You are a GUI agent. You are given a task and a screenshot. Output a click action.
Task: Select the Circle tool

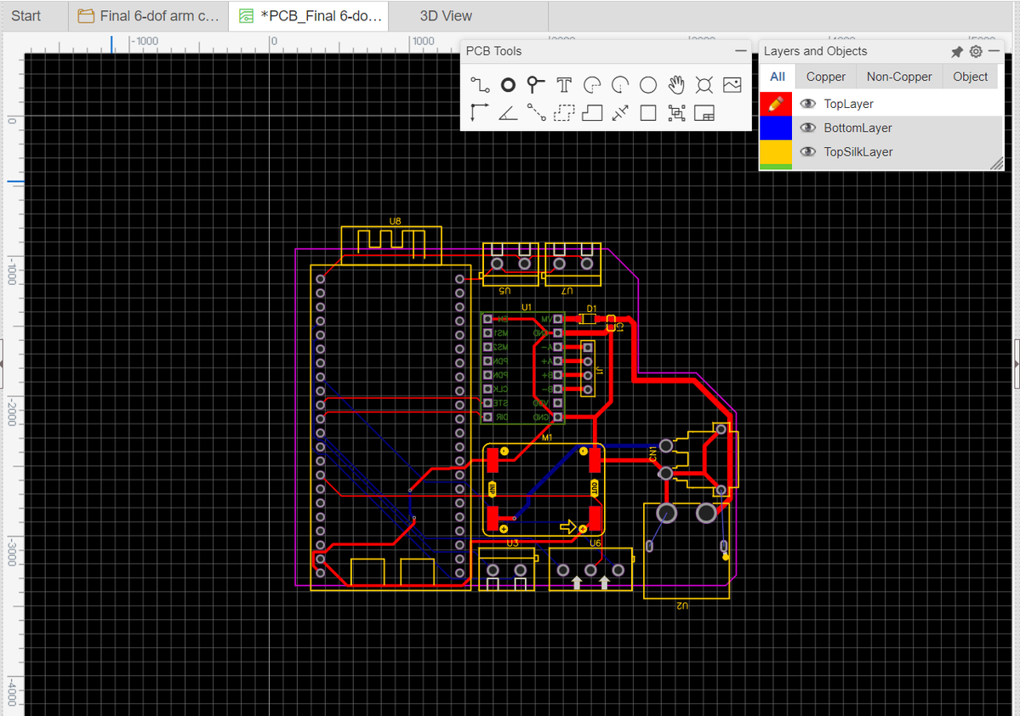[648, 85]
